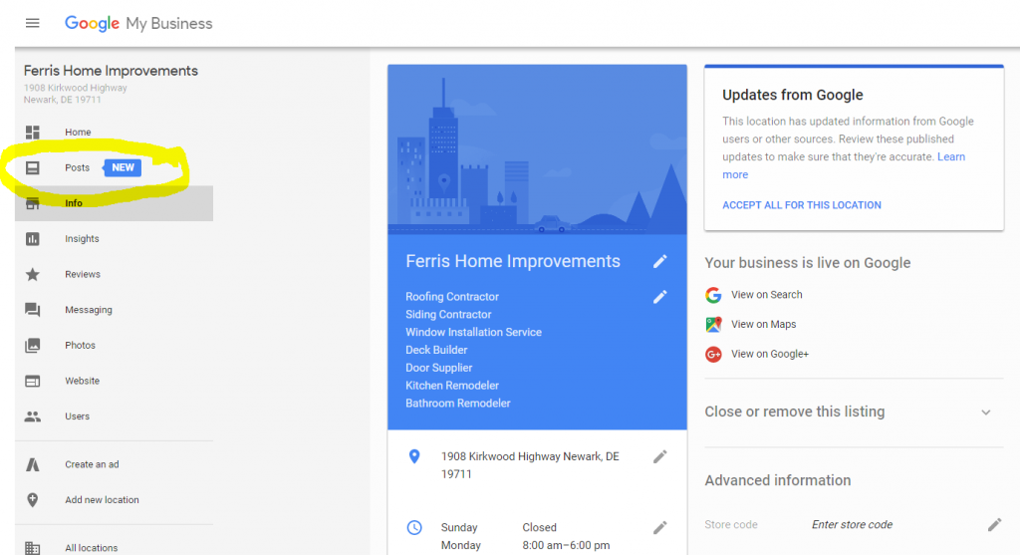This screenshot has width=1020, height=555.
Task: Edit business hours pencil icon
Action: point(659,527)
